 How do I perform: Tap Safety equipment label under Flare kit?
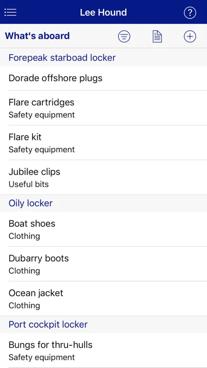[42, 150]
